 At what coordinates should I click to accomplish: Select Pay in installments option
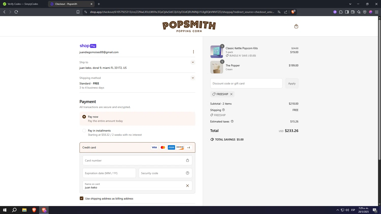[x=84, y=131]
